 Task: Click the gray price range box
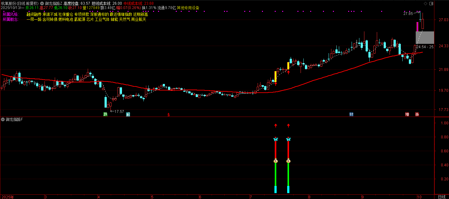425,38
